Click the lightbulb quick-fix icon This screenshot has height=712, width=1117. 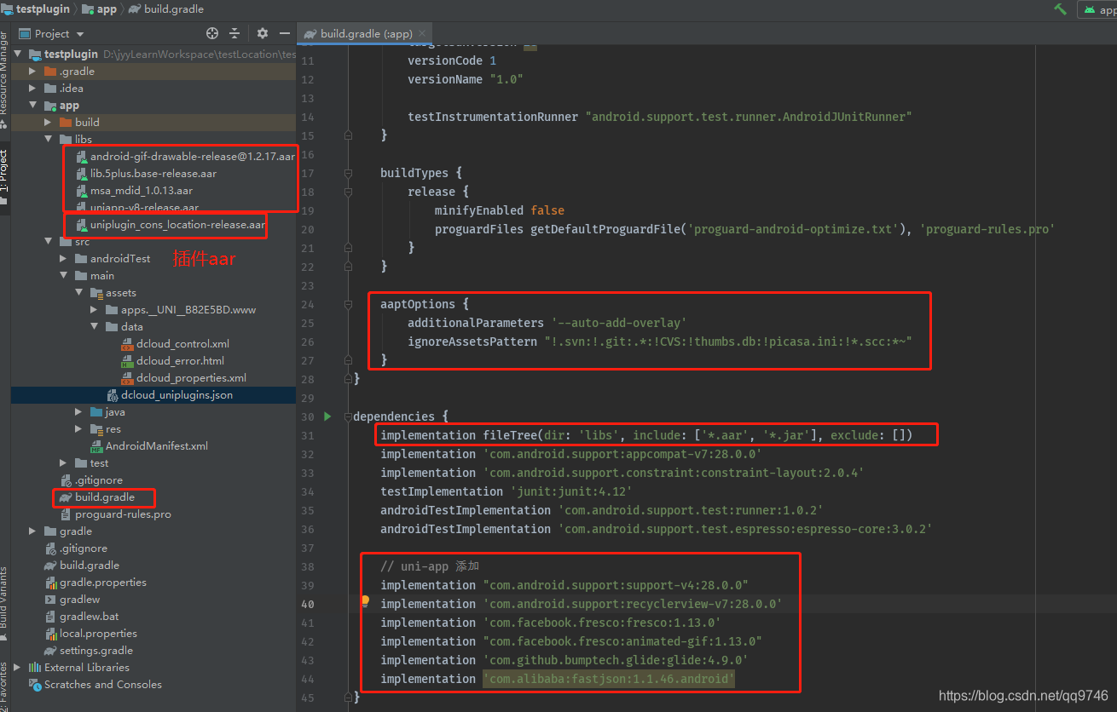pos(365,601)
